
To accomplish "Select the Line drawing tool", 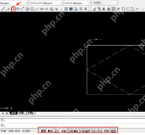I will pyautogui.click(x=3, y=9).
